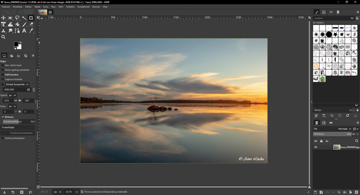Viewport: 360px width, 195px height.
Task: Select the green pepper brush thumbnail
Action: tap(323, 79)
